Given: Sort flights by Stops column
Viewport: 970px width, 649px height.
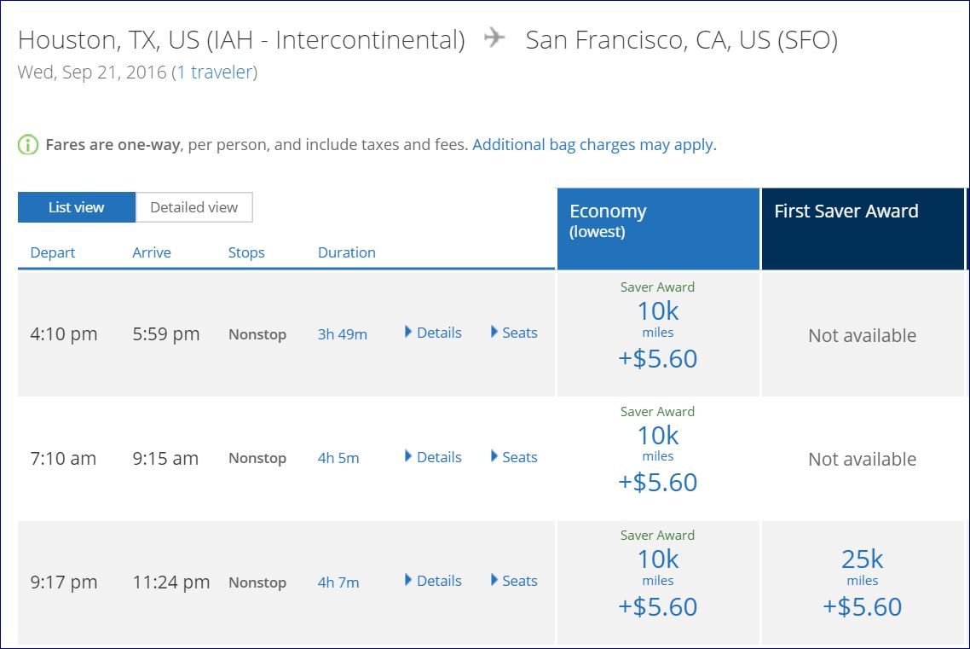Looking at the screenshot, I should (246, 252).
